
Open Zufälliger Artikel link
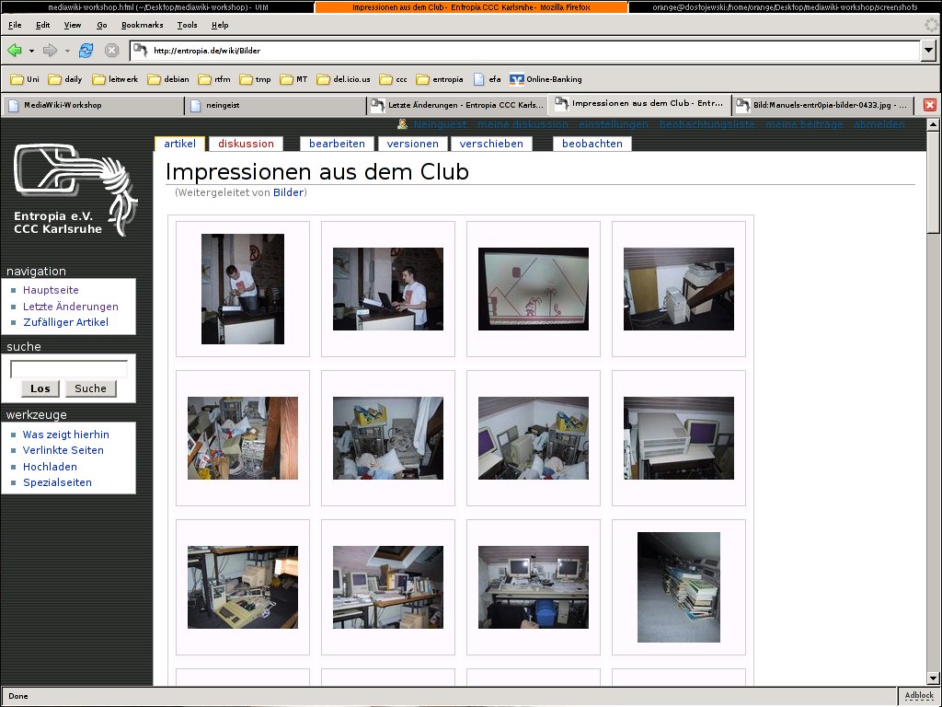(65, 322)
